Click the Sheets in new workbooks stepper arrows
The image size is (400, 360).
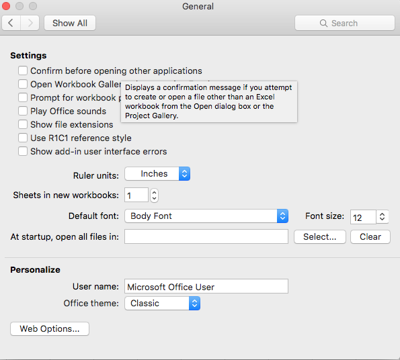click(x=154, y=195)
